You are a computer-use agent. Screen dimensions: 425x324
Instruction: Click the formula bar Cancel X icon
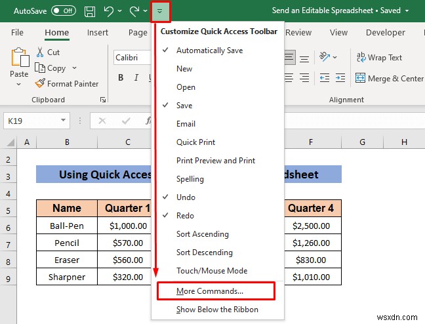click(102, 121)
